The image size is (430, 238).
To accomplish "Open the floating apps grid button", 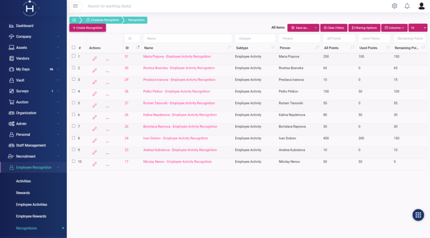I will tap(418, 215).
